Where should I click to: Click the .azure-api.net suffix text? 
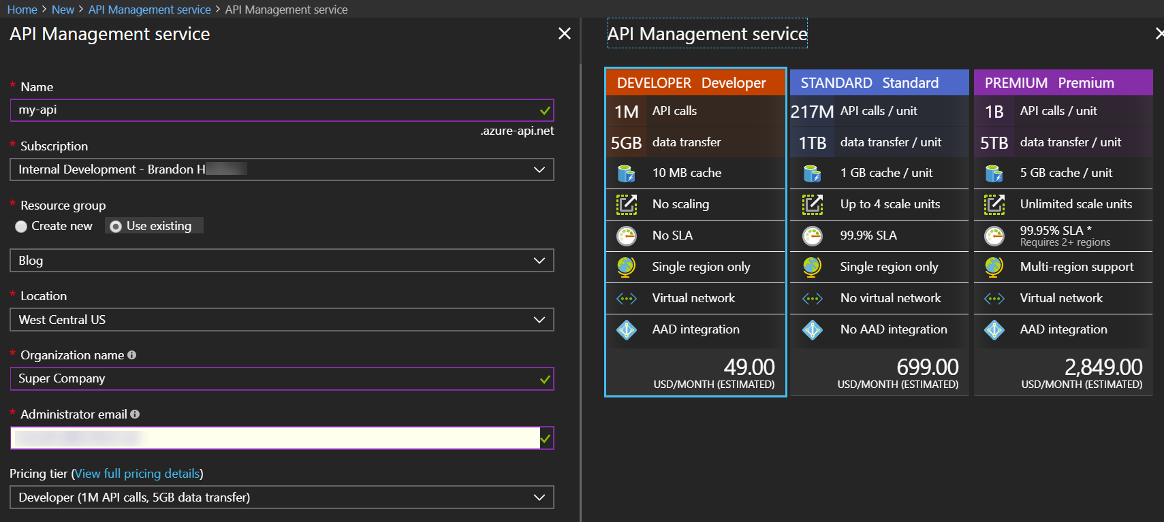tap(517, 131)
